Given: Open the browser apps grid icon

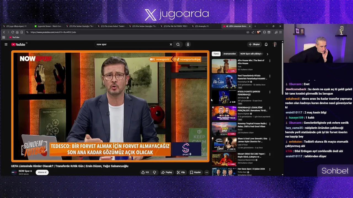Looking at the screenshot, I should [x=4, y=37].
